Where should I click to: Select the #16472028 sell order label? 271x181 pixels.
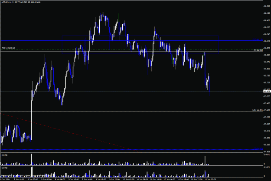pos(9,48)
